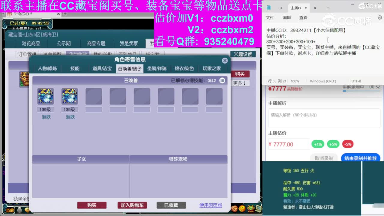Screen dimensions: 384x216
Task: Open Notepad 查看 menu
Action: click(x=303, y=18)
